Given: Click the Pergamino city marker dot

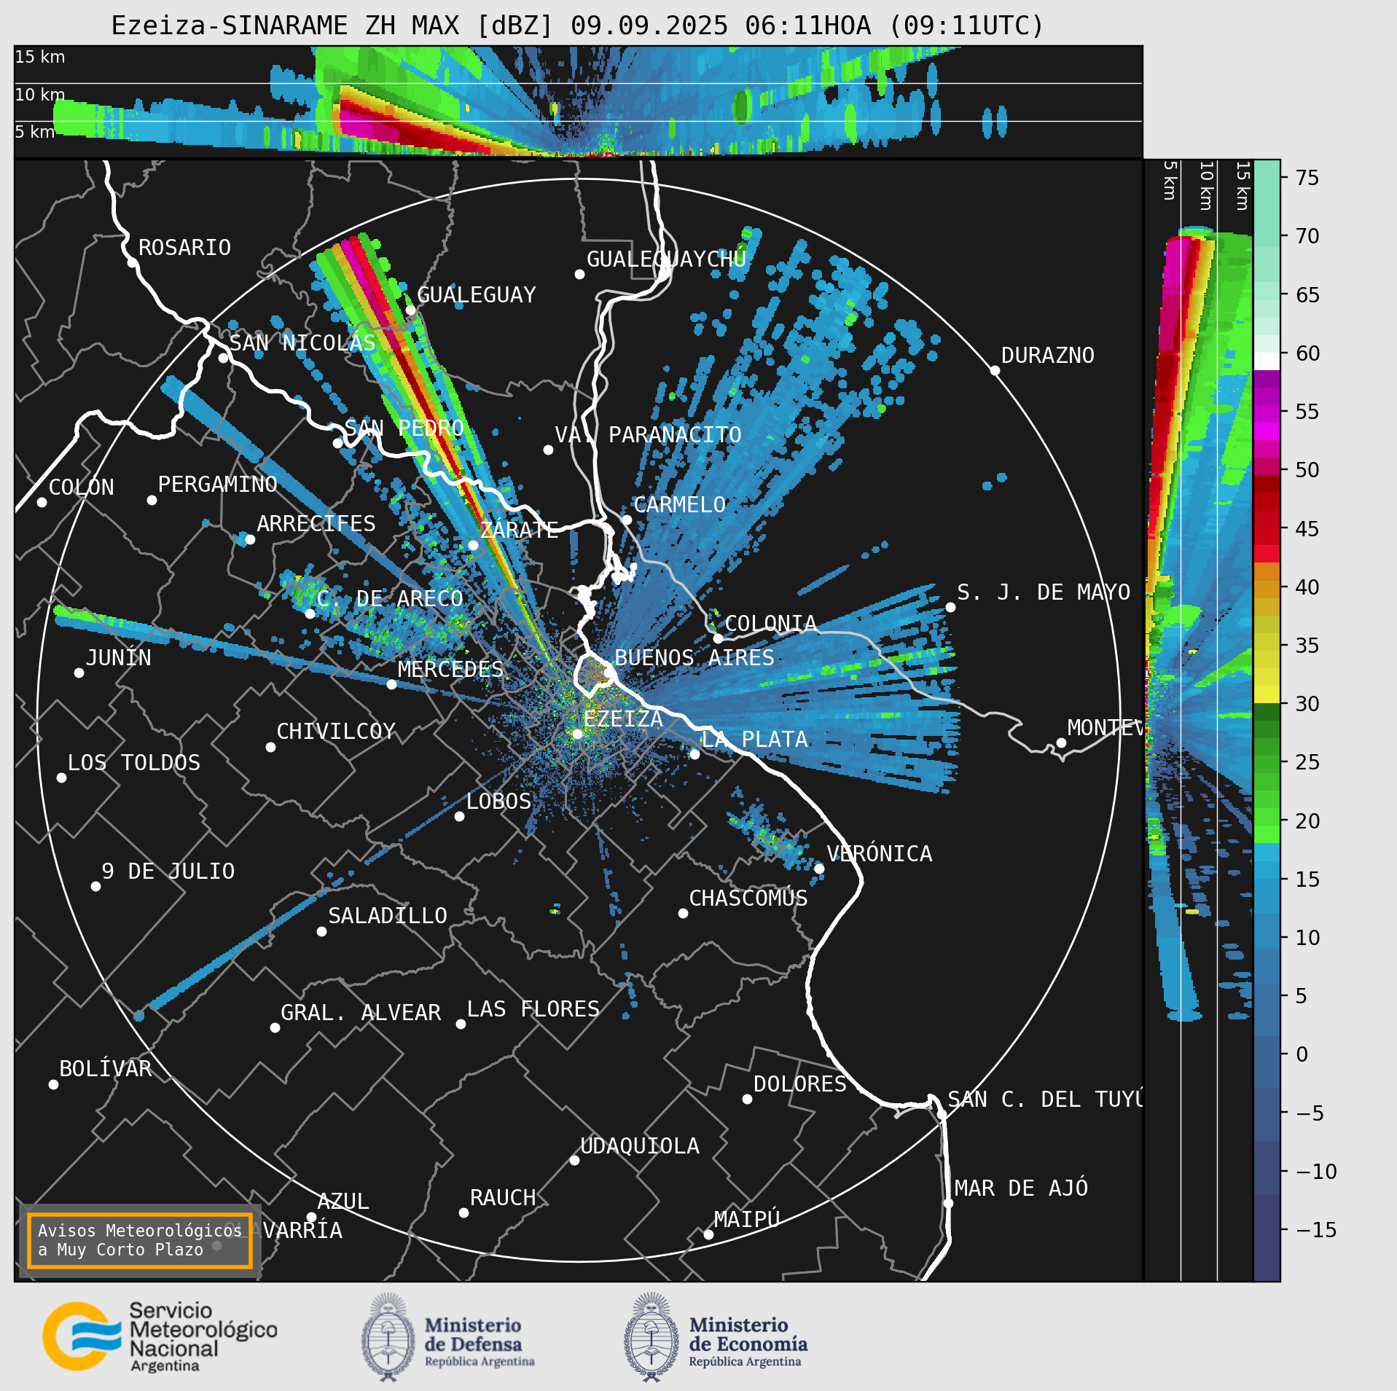Looking at the screenshot, I should click(x=152, y=500).
